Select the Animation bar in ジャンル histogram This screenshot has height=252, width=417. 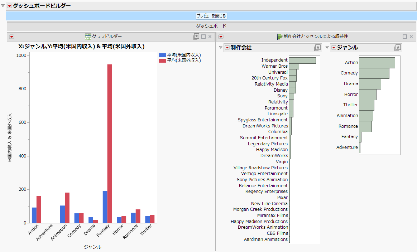[366, 116]
